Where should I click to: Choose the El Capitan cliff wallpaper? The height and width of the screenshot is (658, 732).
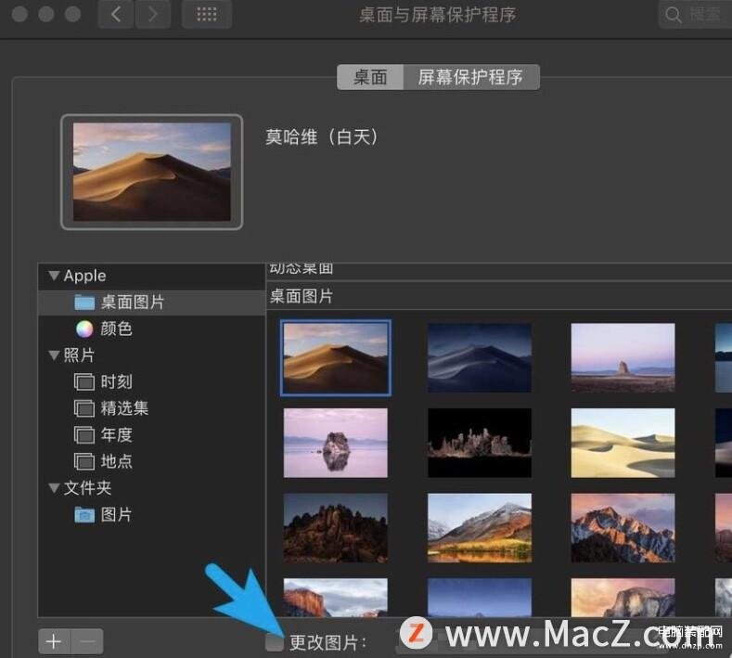pyautogui.click(x=335, y=598)
